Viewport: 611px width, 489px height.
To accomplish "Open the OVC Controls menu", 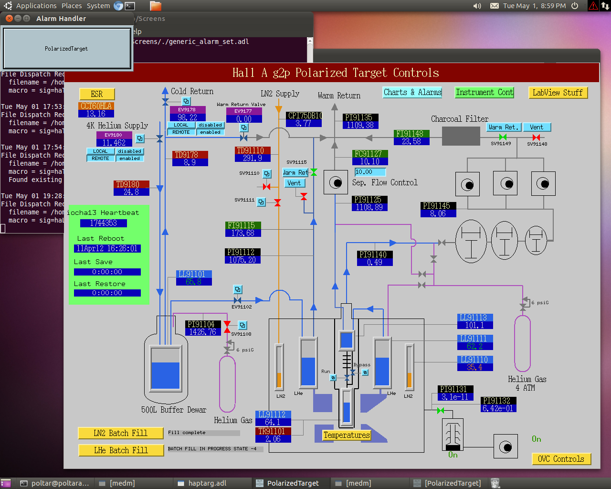I will pos(561,459).
